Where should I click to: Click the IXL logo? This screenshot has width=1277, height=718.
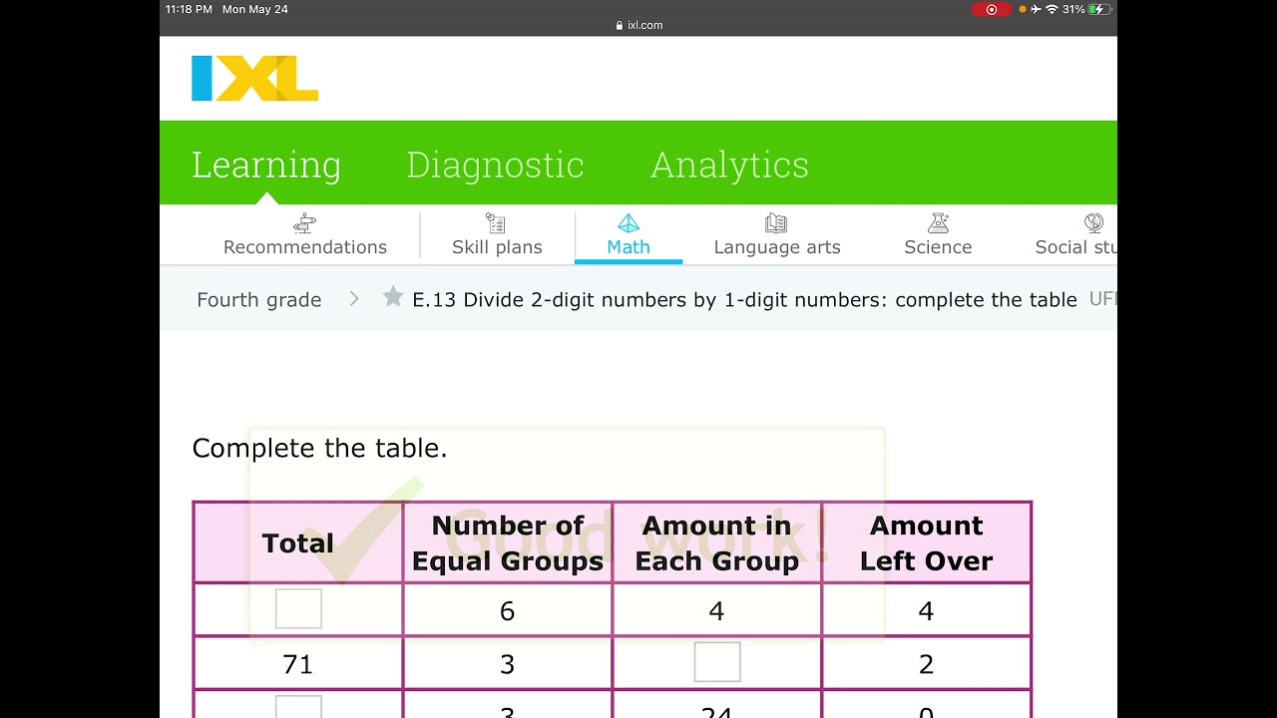254,78
